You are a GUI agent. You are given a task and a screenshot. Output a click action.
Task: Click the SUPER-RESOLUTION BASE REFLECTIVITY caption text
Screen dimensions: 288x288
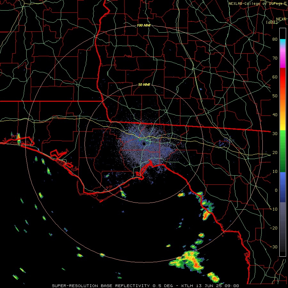101,286
